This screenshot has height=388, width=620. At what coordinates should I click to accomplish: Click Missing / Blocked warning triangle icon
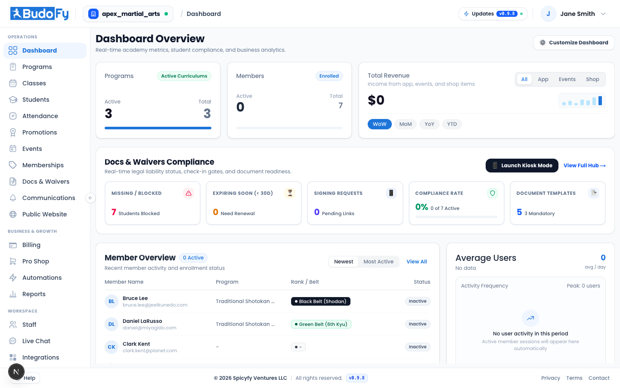(189, 193)
